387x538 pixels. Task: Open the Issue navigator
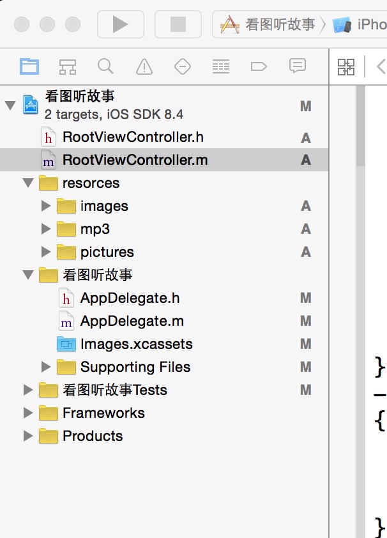pos(144,66)
